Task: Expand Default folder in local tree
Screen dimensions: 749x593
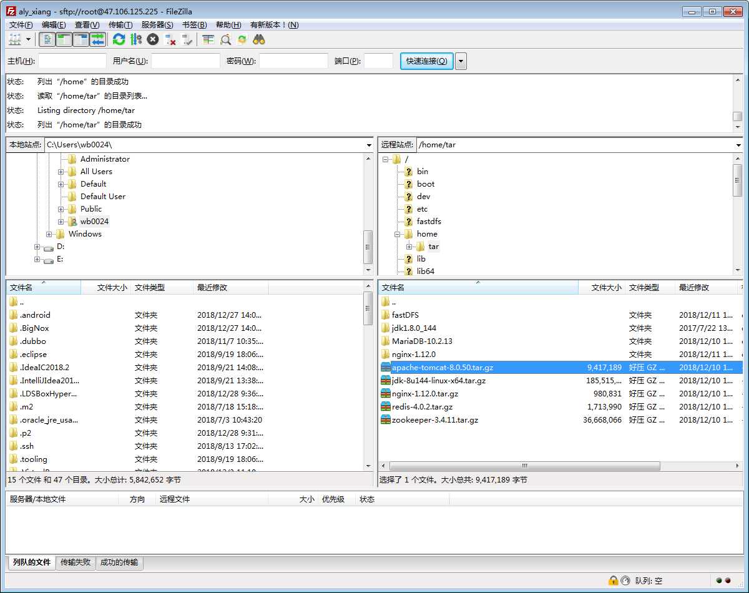Action: click(61, 184)
